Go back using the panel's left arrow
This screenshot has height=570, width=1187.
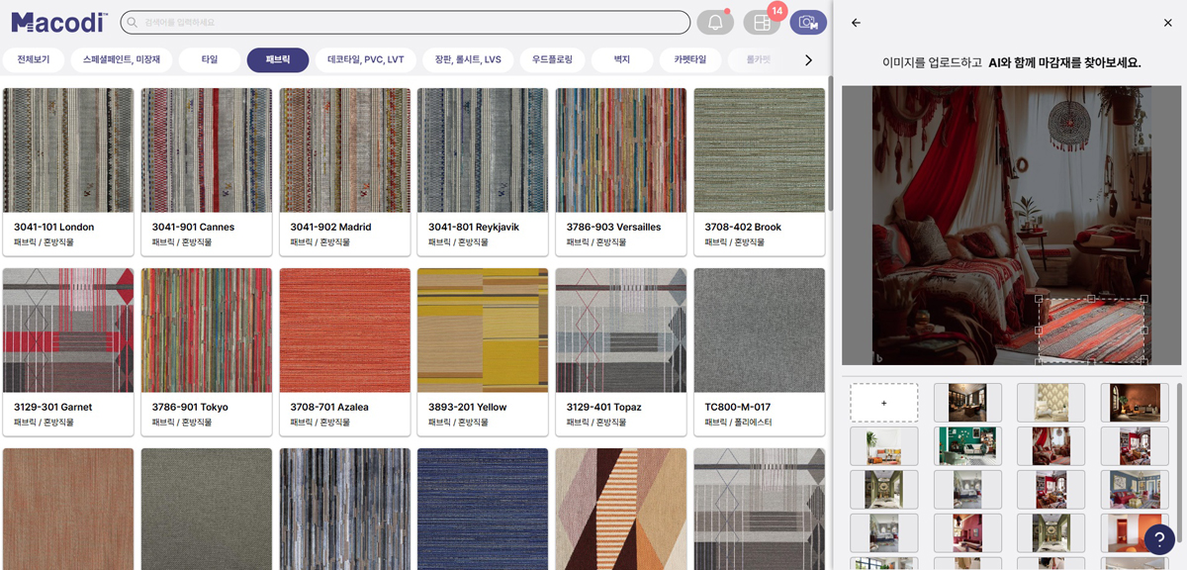click(856, 23)
